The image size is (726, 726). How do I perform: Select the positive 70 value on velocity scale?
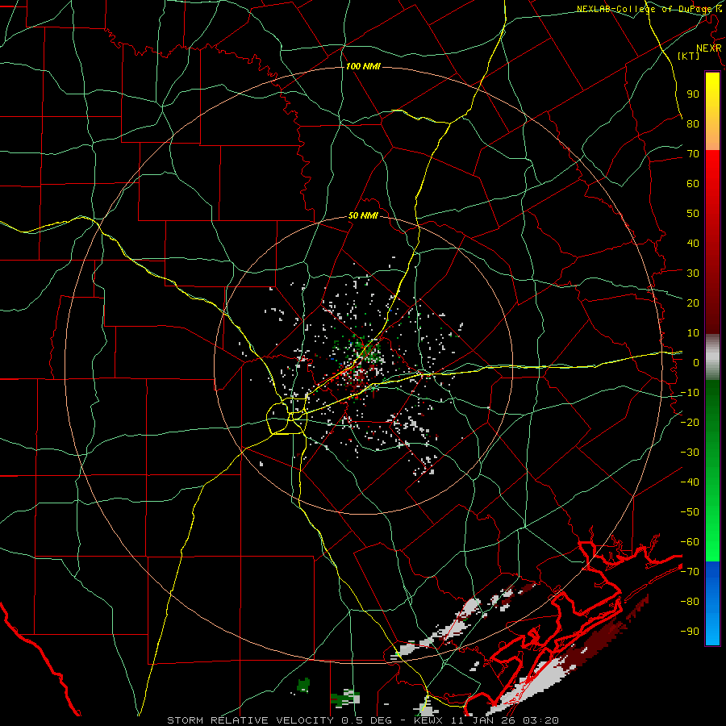[693, 154]
